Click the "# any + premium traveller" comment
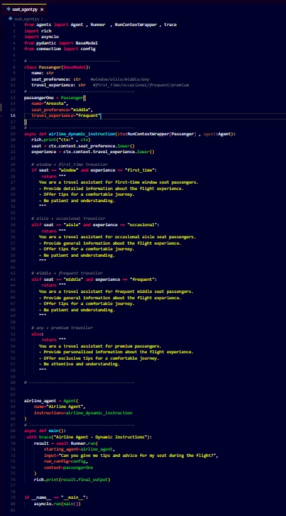 click(62, 328)
